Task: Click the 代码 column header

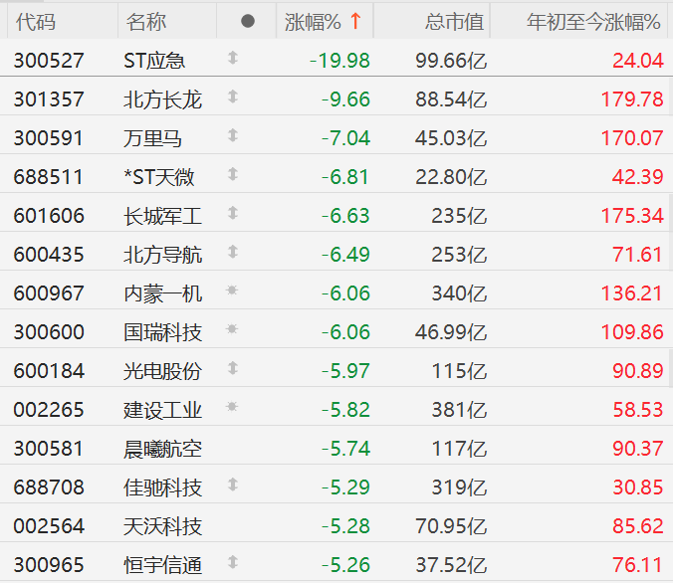Action: [36, 22]
